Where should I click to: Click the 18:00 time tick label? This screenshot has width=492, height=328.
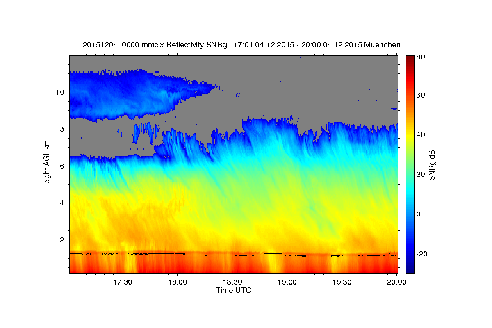coord(177,282)
